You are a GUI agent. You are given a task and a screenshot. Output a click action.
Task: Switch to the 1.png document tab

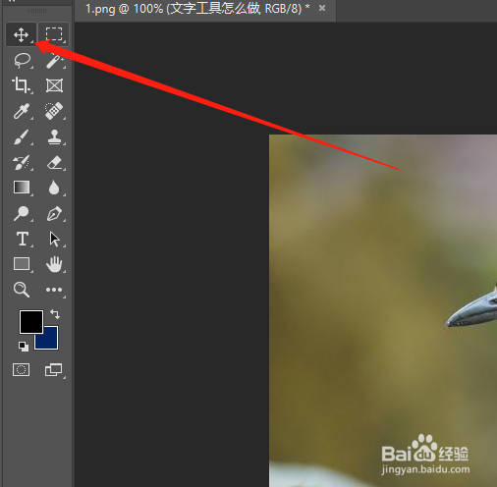click(197, 9)
